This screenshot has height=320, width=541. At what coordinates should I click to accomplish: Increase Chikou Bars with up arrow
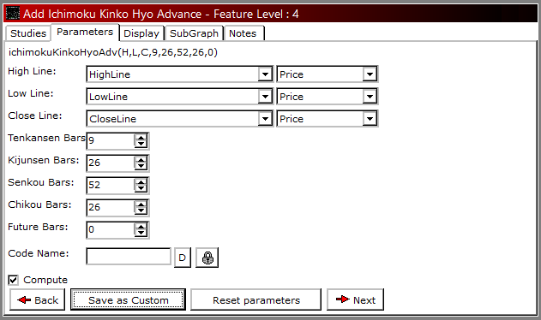pyautogui.click(x=141, y=204)
